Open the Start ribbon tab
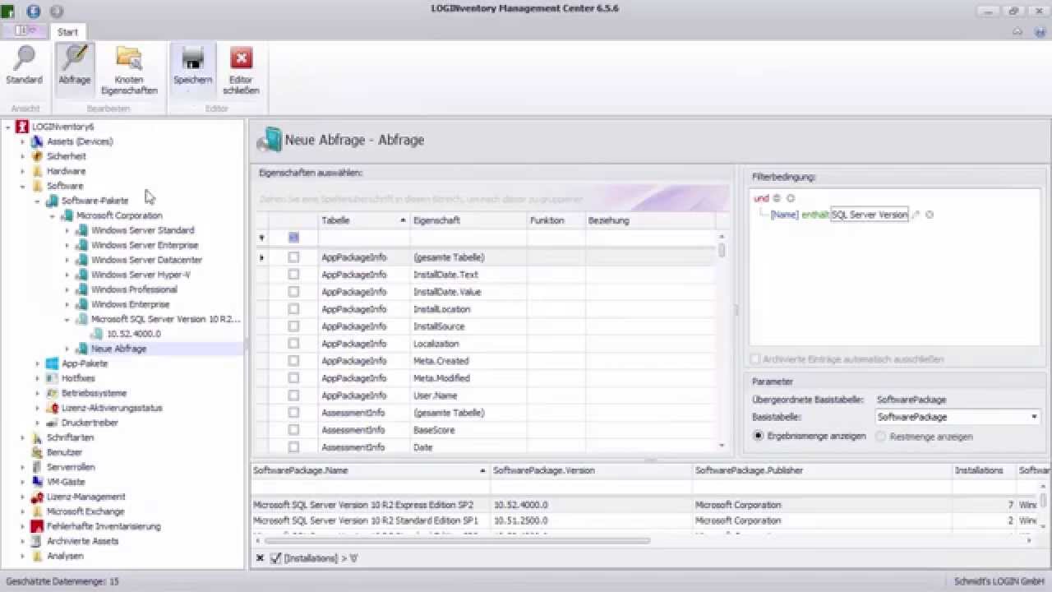1052x592 pixels. tap(67, 32)
